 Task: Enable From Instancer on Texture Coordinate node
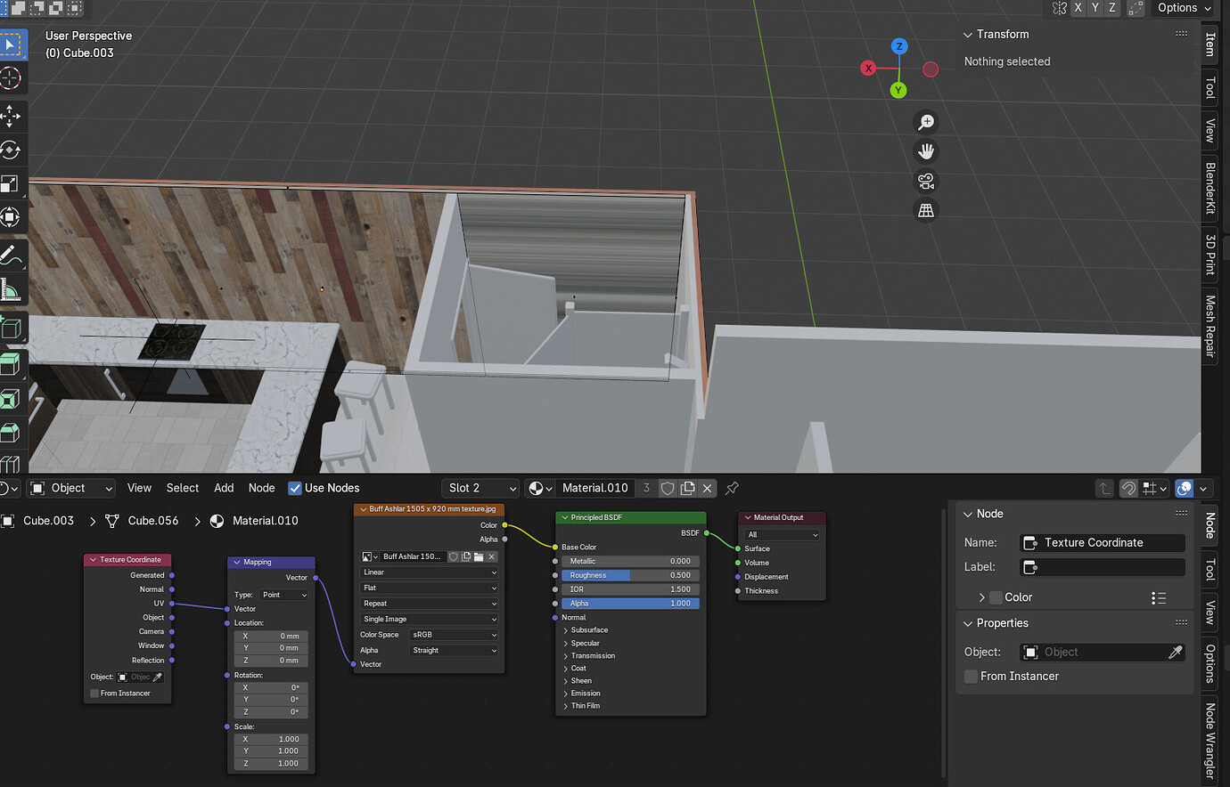(94, 694)
